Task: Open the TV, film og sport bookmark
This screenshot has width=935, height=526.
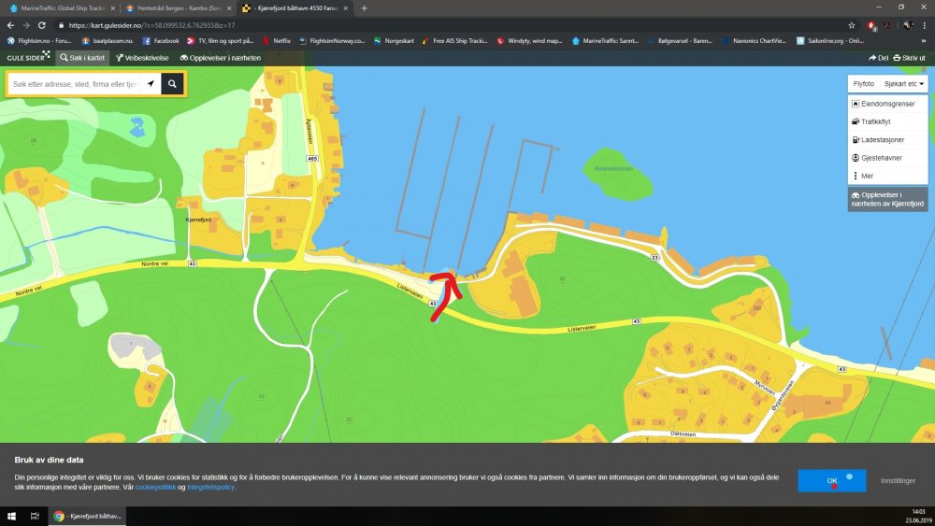Action: pyautogui.click(x=220, y=40)
